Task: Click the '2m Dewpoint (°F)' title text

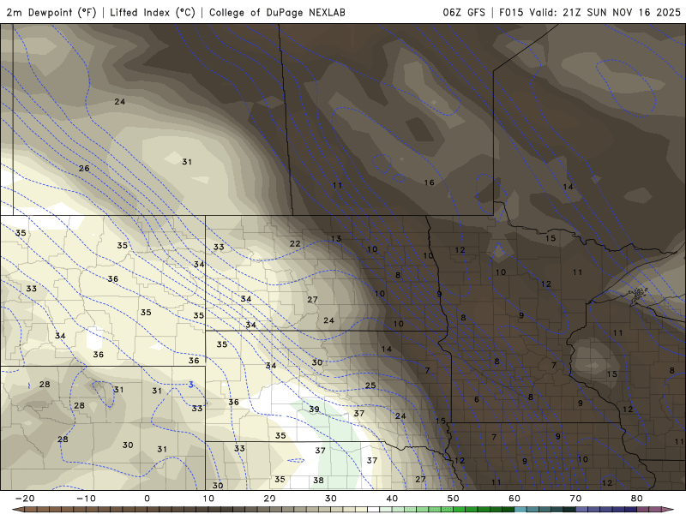Action: [51, 12]
